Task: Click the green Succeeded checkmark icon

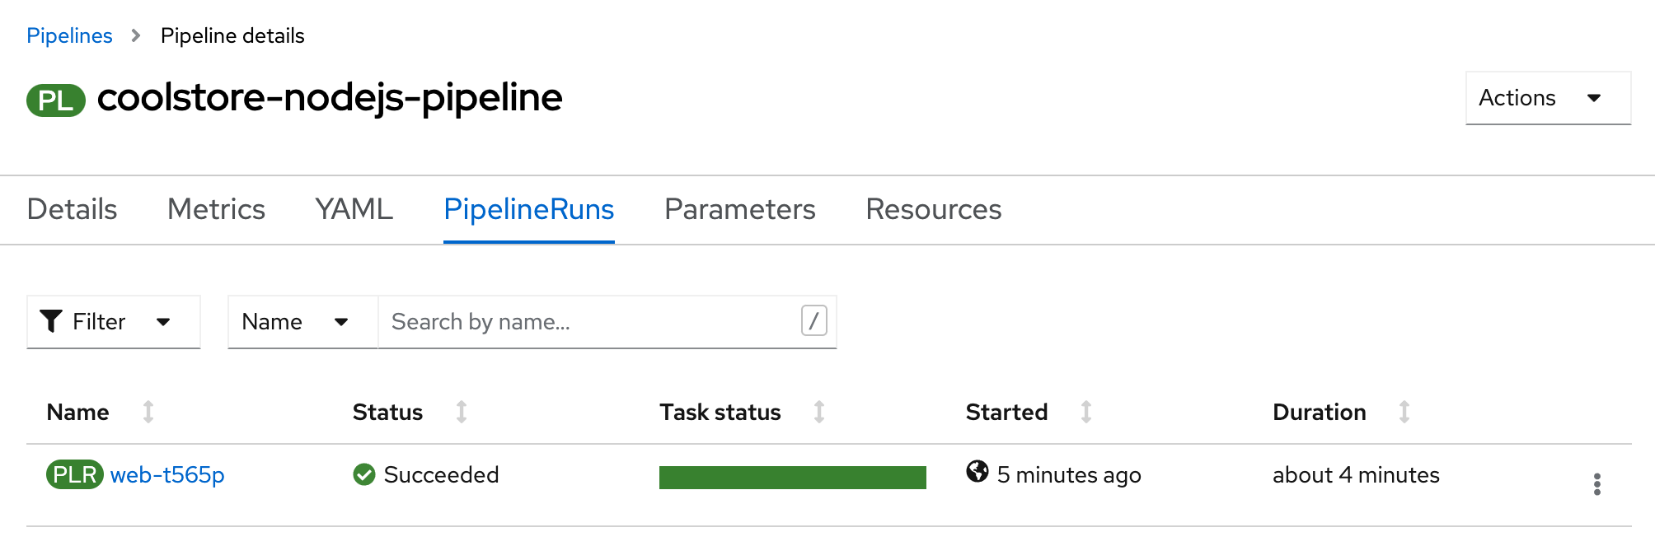Action: tap(364, 474)
